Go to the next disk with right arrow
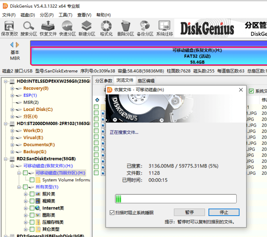 coord(17,45)
